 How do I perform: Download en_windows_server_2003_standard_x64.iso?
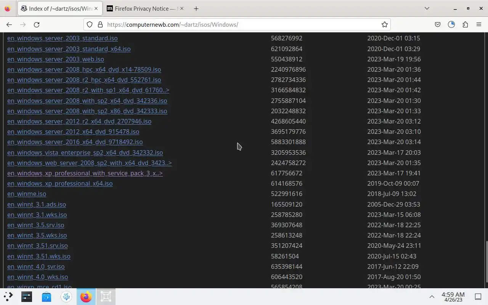click(x=69, y=49)
